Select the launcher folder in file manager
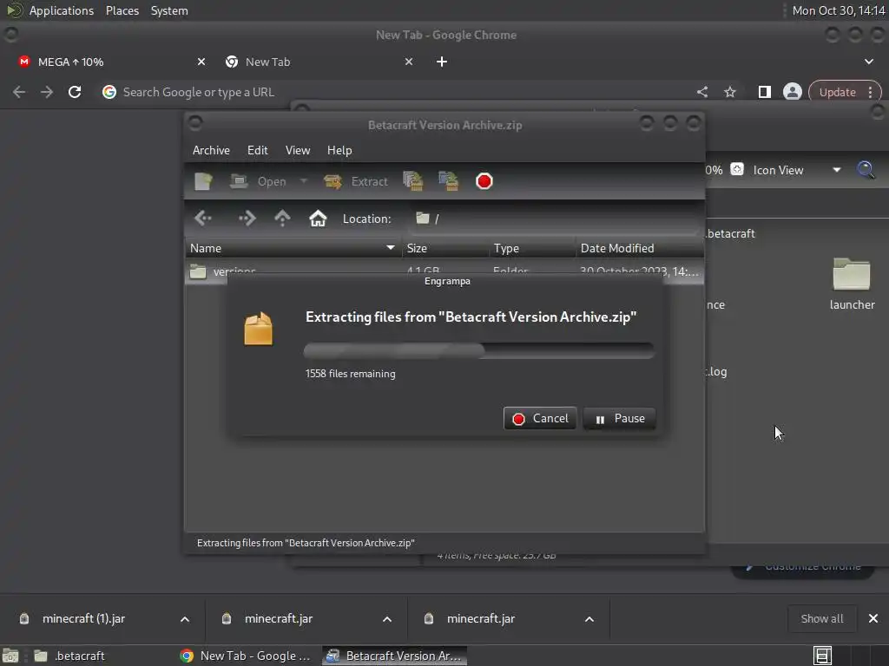The image size is (889, 666). pyautogui.click(x=852, y=284)
